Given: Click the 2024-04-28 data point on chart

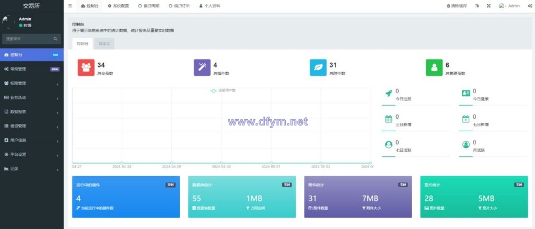Looking at the screenshot, I should (122, 163).
